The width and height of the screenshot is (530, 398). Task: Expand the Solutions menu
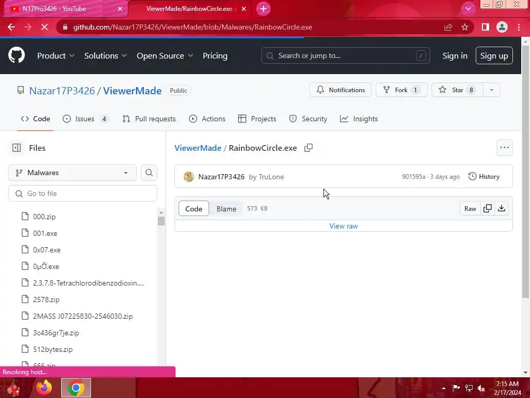click(106, 56)
